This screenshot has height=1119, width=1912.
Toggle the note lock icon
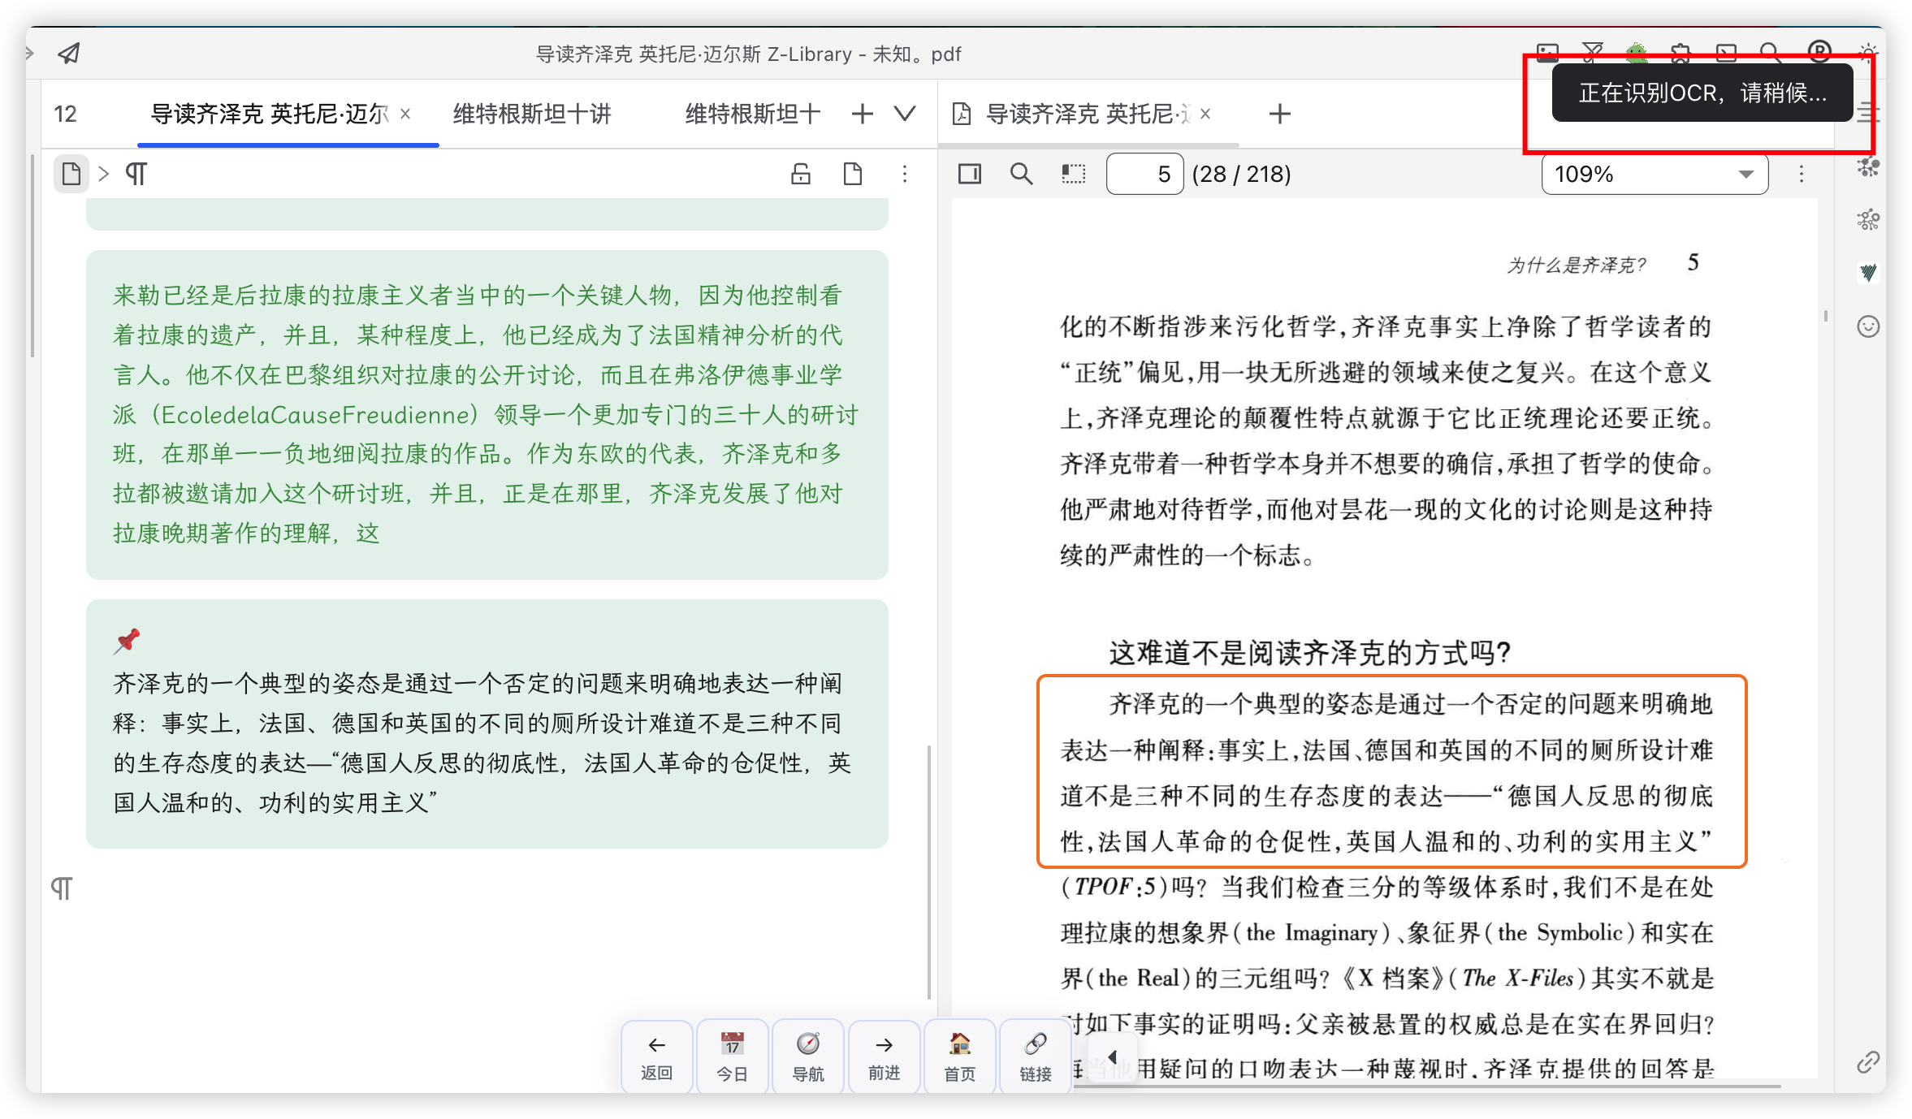coord(801,174)
